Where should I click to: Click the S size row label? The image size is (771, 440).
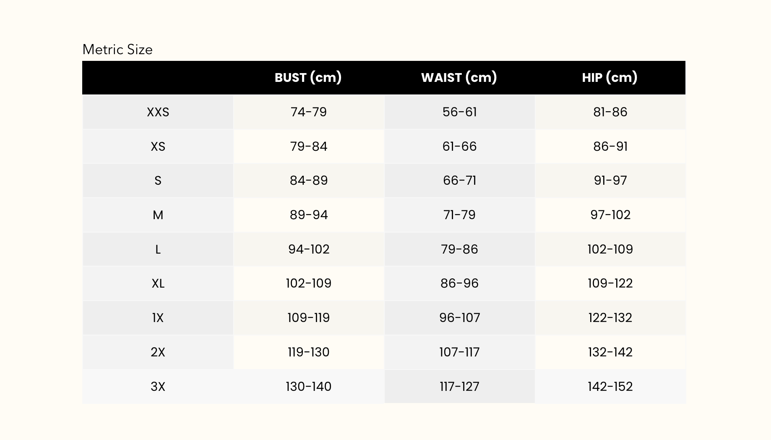(x=158, y=181)
